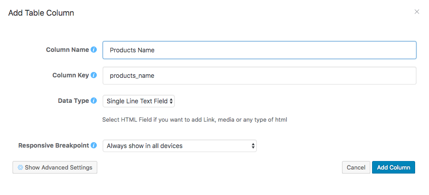
Task: Click the Column Name info icon
Action: point(94,50)
